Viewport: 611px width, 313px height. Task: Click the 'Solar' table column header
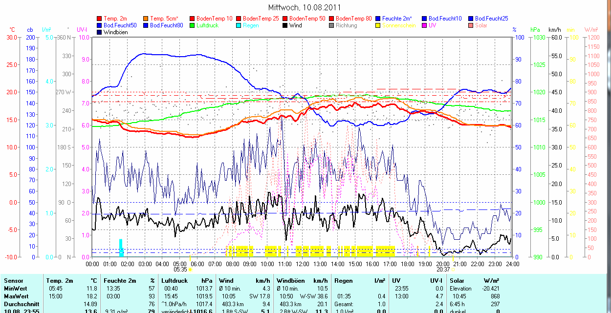pyautogui.click(x=457, y=281)
